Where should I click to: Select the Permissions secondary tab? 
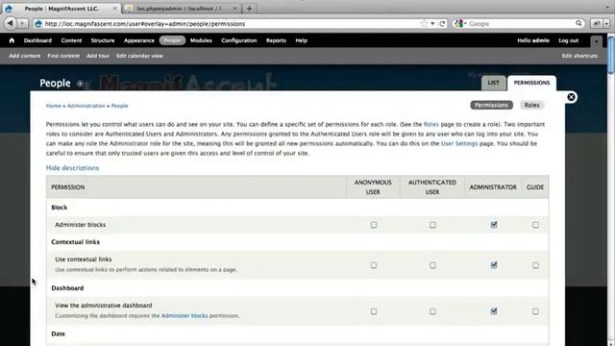[491, 105]
